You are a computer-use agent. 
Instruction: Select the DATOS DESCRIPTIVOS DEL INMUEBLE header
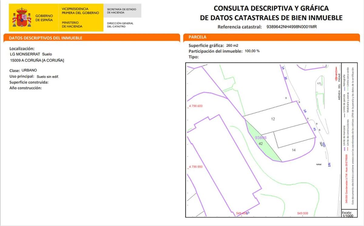45,38
